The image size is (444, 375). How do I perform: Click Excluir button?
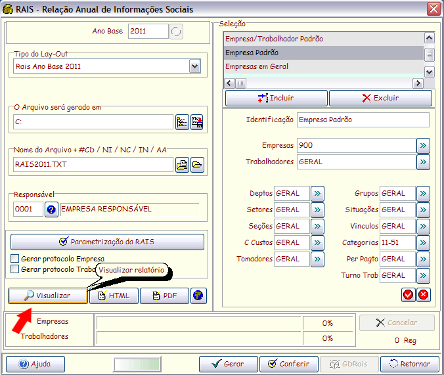tap(380, 99)
